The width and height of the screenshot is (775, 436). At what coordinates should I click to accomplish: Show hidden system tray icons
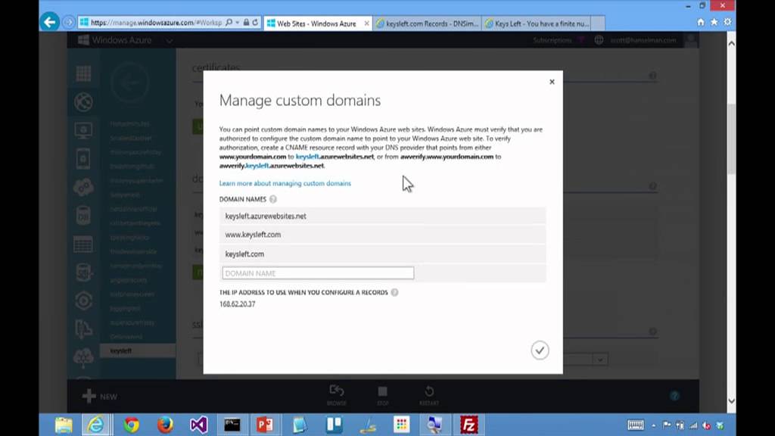pos(653,425)
